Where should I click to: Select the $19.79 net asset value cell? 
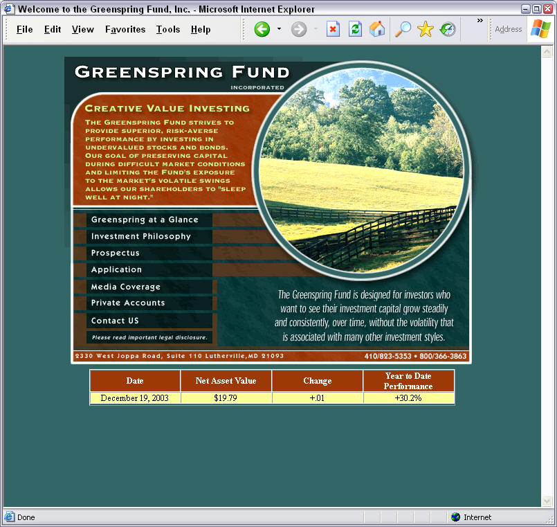pyautogui.click(x=226, y=398)
